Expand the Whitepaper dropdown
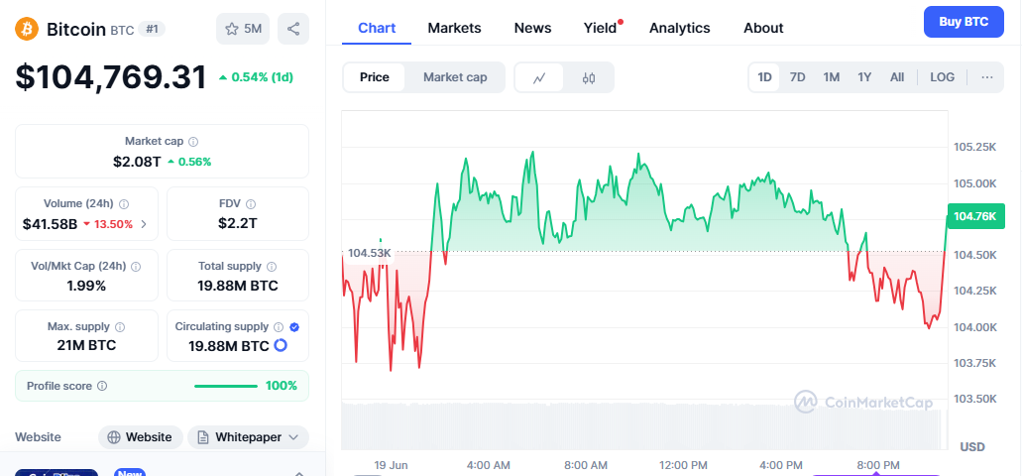1022x476 pixels. tap(248, 437)
